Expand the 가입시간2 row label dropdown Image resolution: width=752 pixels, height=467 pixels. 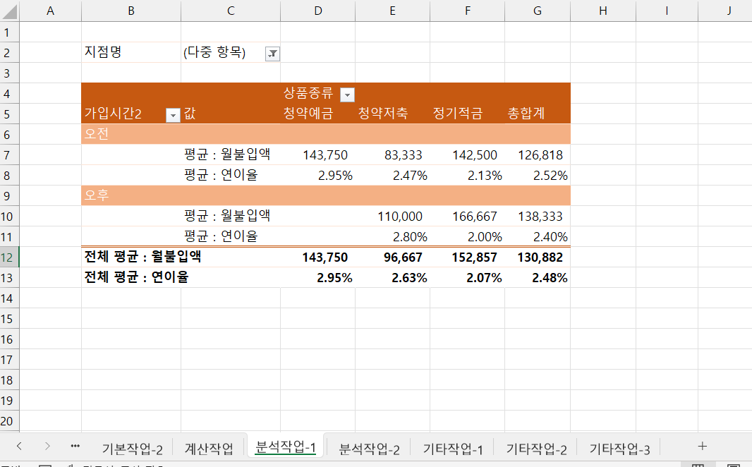[173, 115]
